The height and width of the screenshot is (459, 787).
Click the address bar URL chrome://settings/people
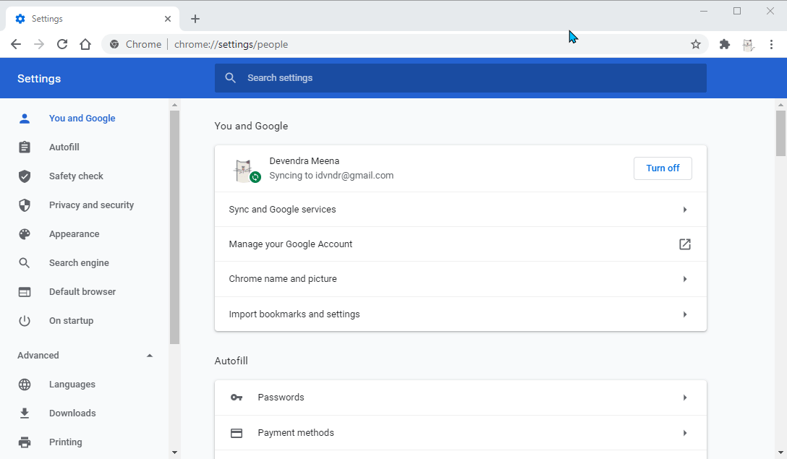click(231, 44)
